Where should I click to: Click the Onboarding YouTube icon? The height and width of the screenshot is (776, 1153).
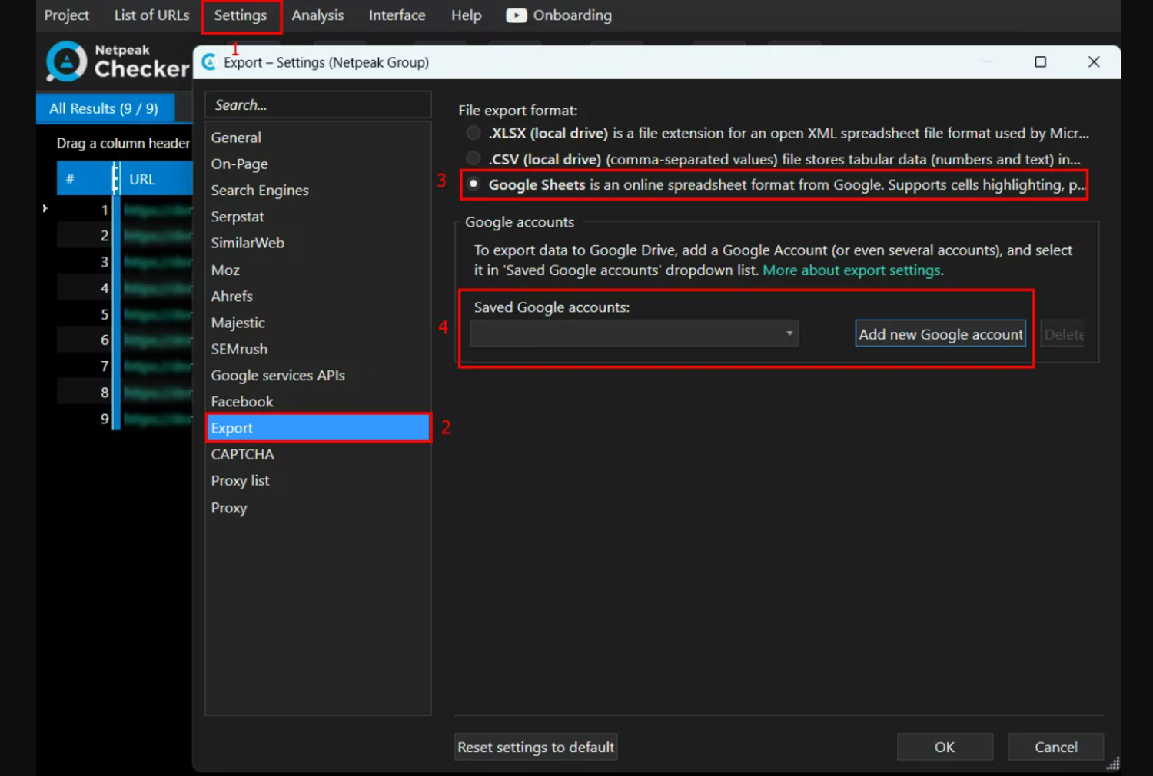coord(515,15)
